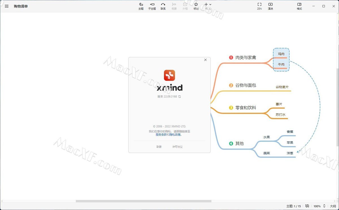Switch to 大纲 outline view
This screenshot has height=210, width=339.
click(333, 206)
